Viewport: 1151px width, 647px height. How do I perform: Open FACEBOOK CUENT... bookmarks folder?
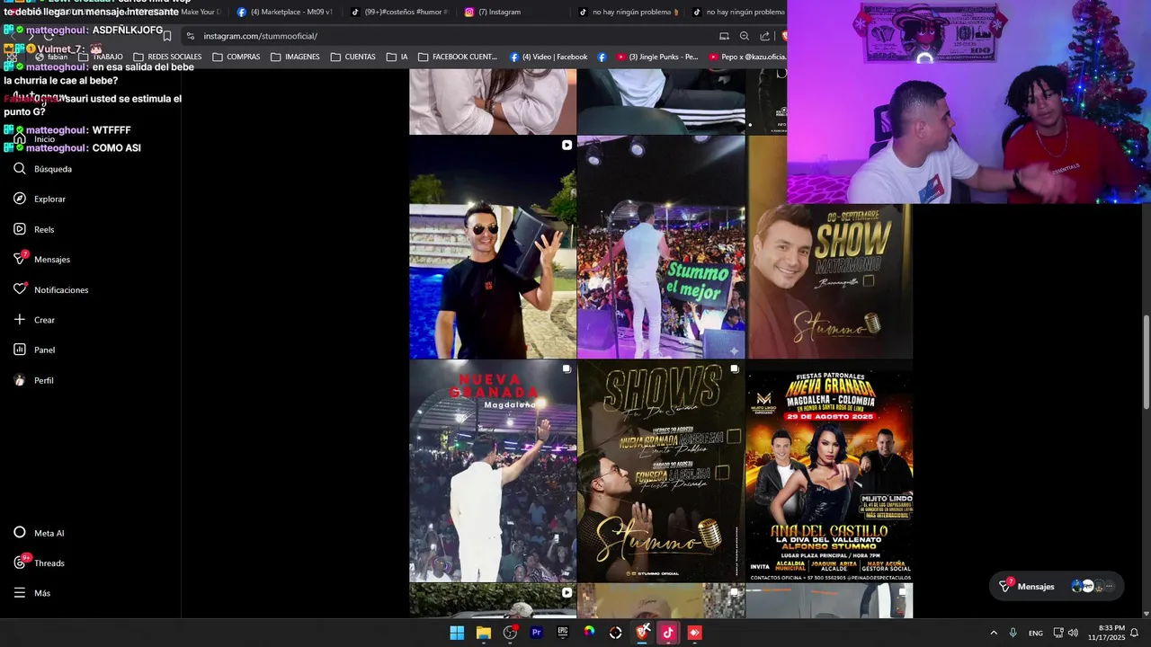tap(458, 57)
